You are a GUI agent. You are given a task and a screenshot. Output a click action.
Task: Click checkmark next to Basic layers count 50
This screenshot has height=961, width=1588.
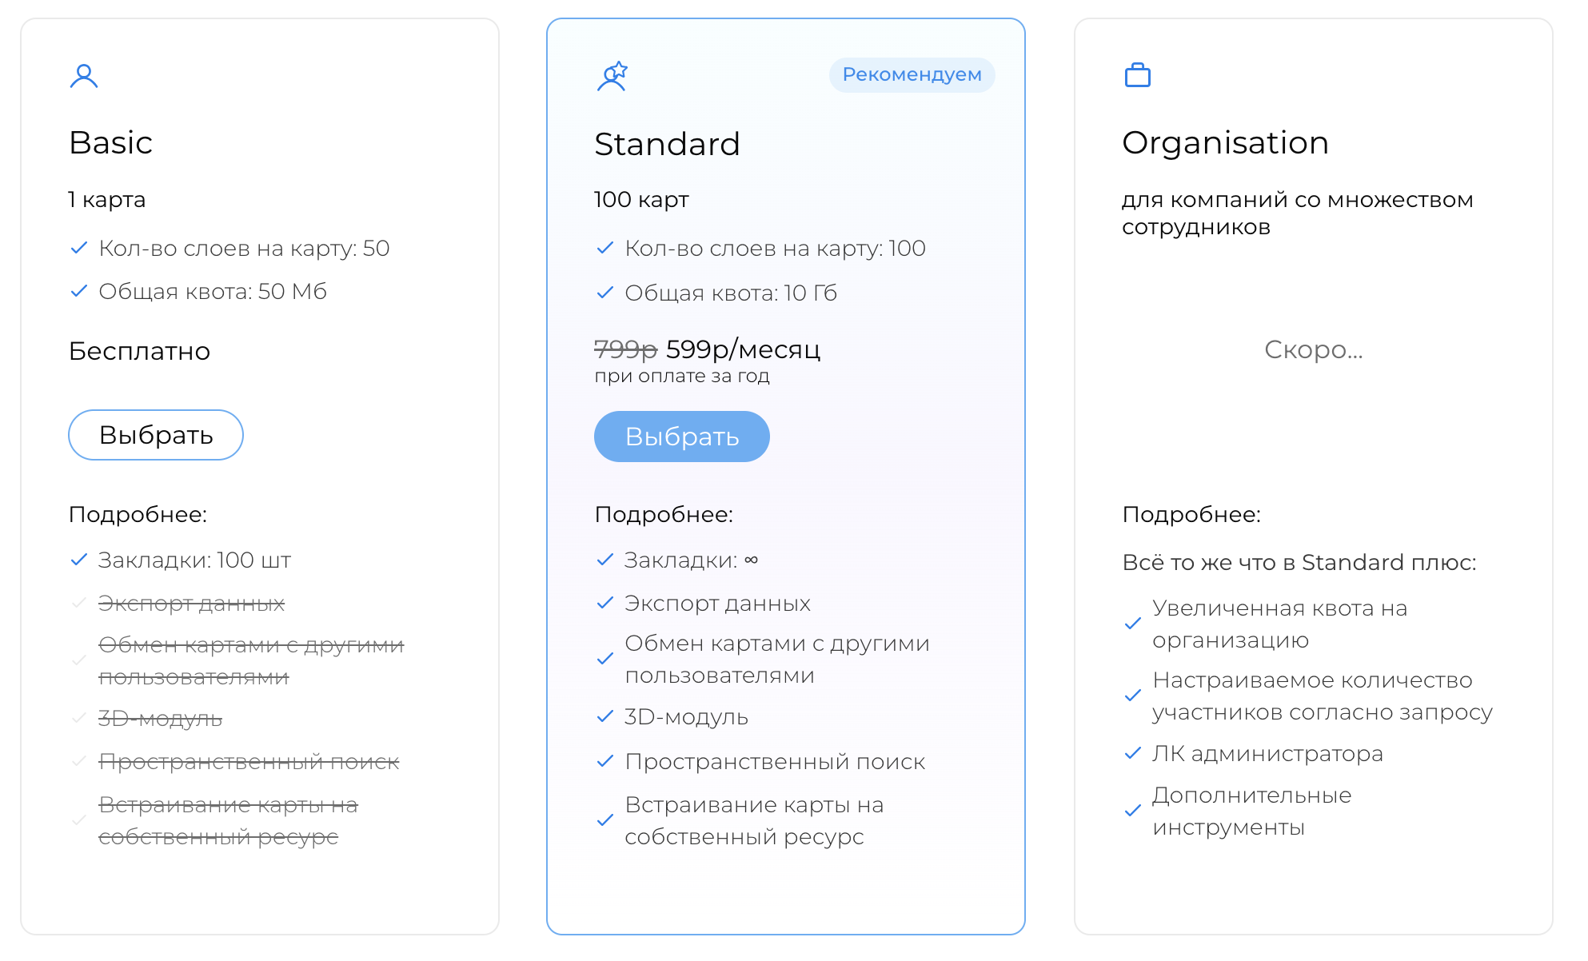78,248
